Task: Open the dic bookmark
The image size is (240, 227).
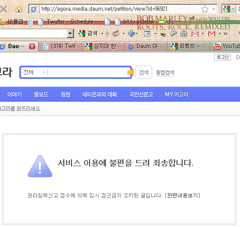Action: click(x=166, y=22)
